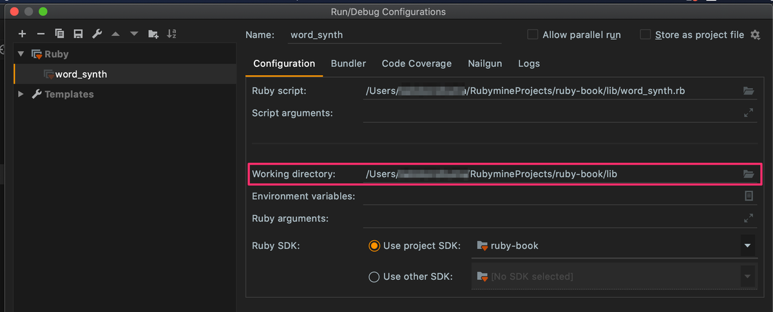The width and height of the screenshot is (773, 312).
Task: Create new folder for configurations
Action: click(153, 34)
